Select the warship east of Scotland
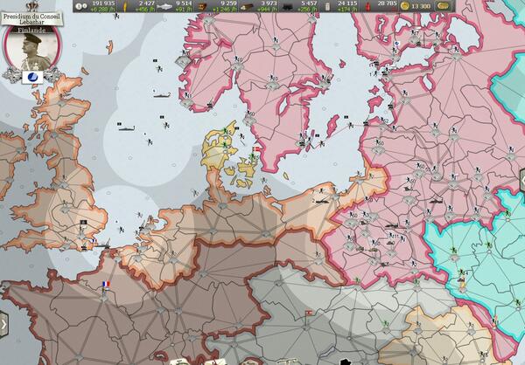 tap(126, 128)
